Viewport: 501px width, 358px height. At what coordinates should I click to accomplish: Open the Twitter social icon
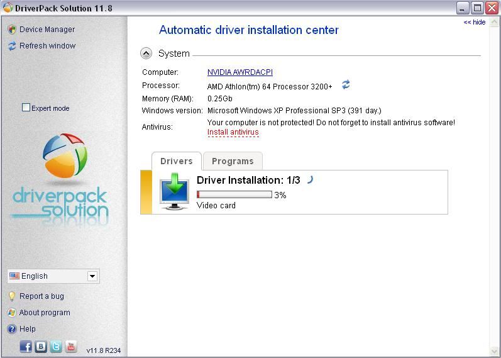tap(56, 347)
